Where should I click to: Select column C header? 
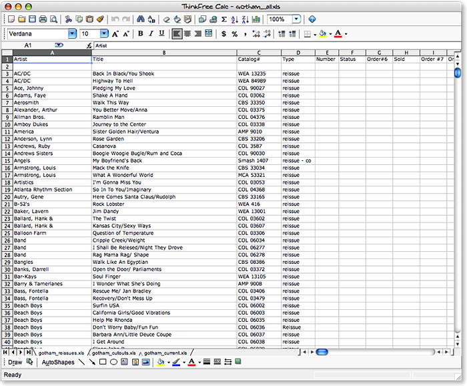coord(259,53)
